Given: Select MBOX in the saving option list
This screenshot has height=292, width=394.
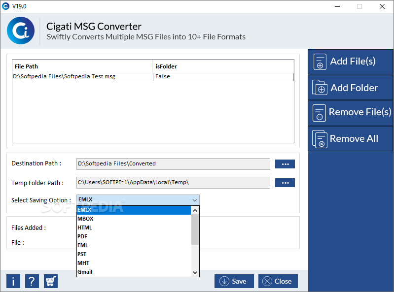Looking at the screenshot, I should coord(134,219).
